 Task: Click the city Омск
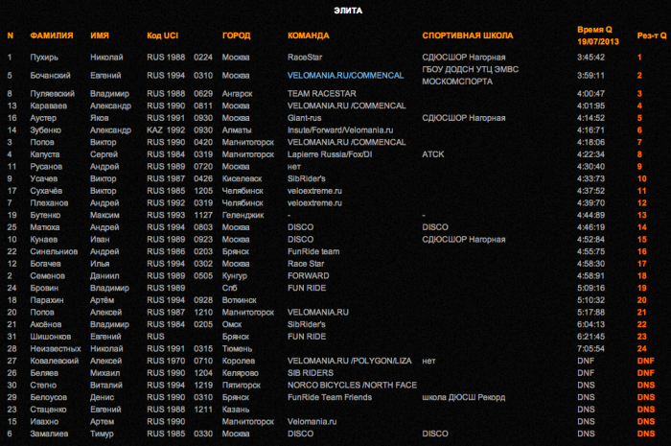232,324
